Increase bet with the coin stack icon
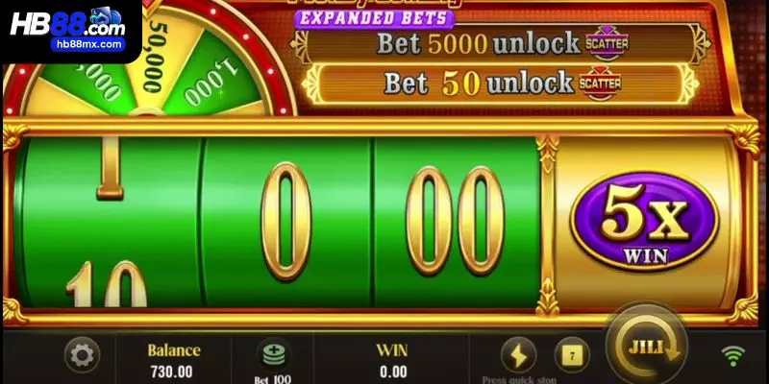 pos(274,354)
